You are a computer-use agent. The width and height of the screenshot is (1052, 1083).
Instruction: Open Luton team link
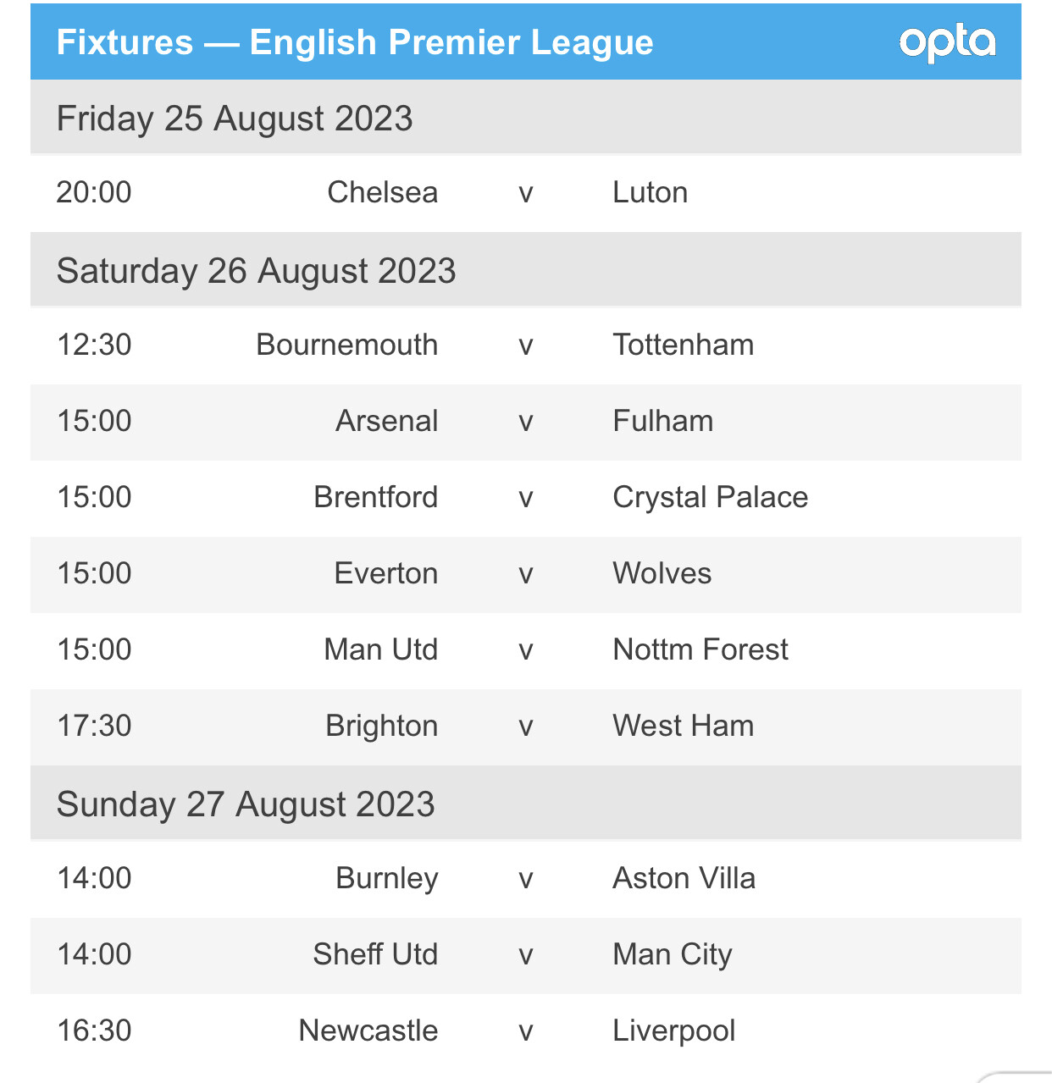pyautogui.click(x=650, y=192)
